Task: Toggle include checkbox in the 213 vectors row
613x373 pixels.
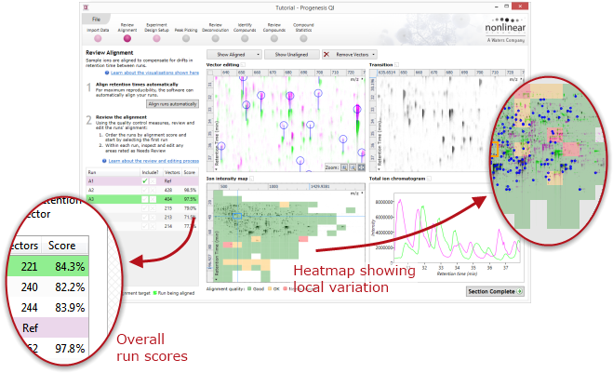Action: (x=145, y=217)
